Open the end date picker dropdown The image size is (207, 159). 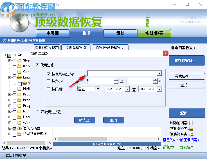159,89
